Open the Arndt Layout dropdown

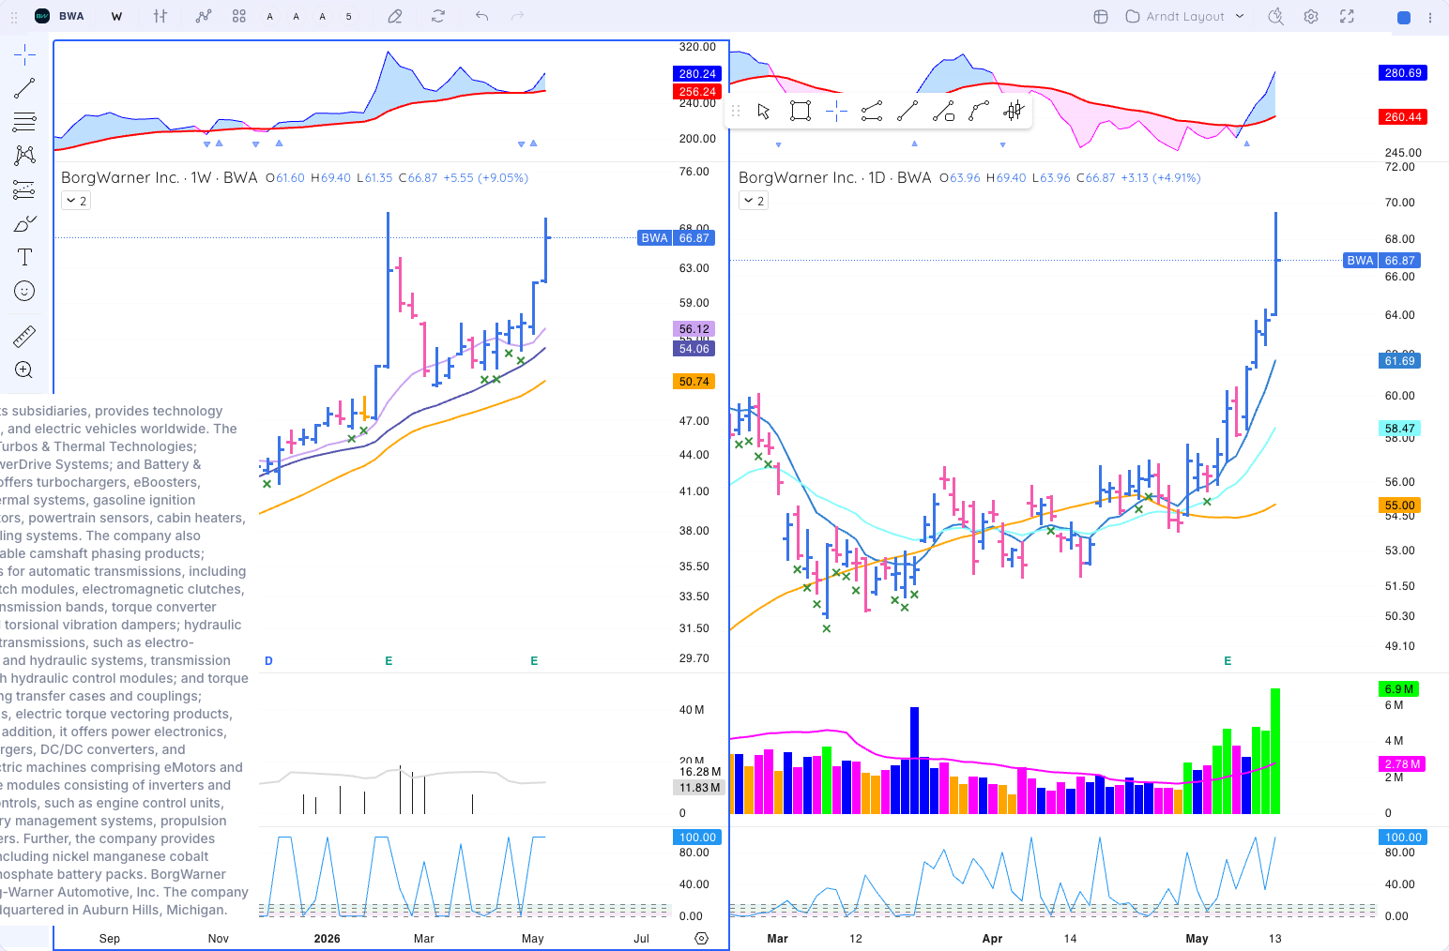1185,16
